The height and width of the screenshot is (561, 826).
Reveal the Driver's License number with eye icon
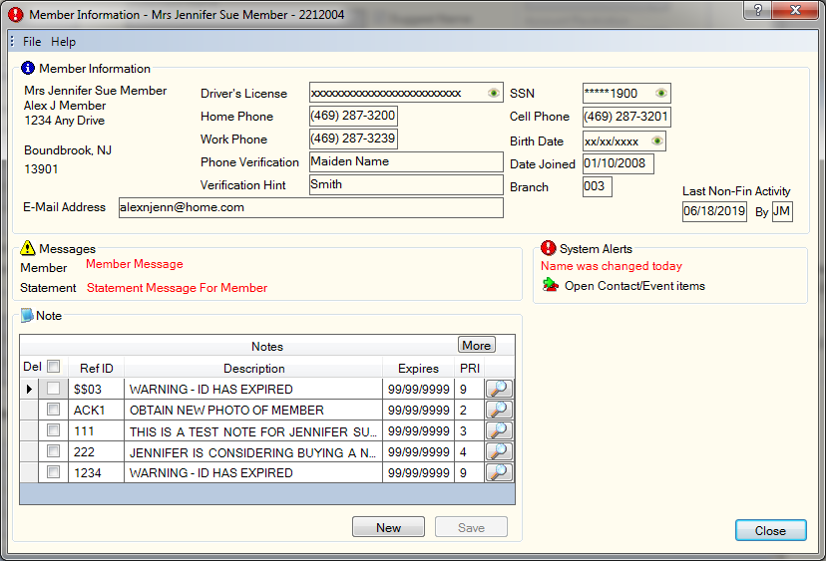(x=493, y=93)
